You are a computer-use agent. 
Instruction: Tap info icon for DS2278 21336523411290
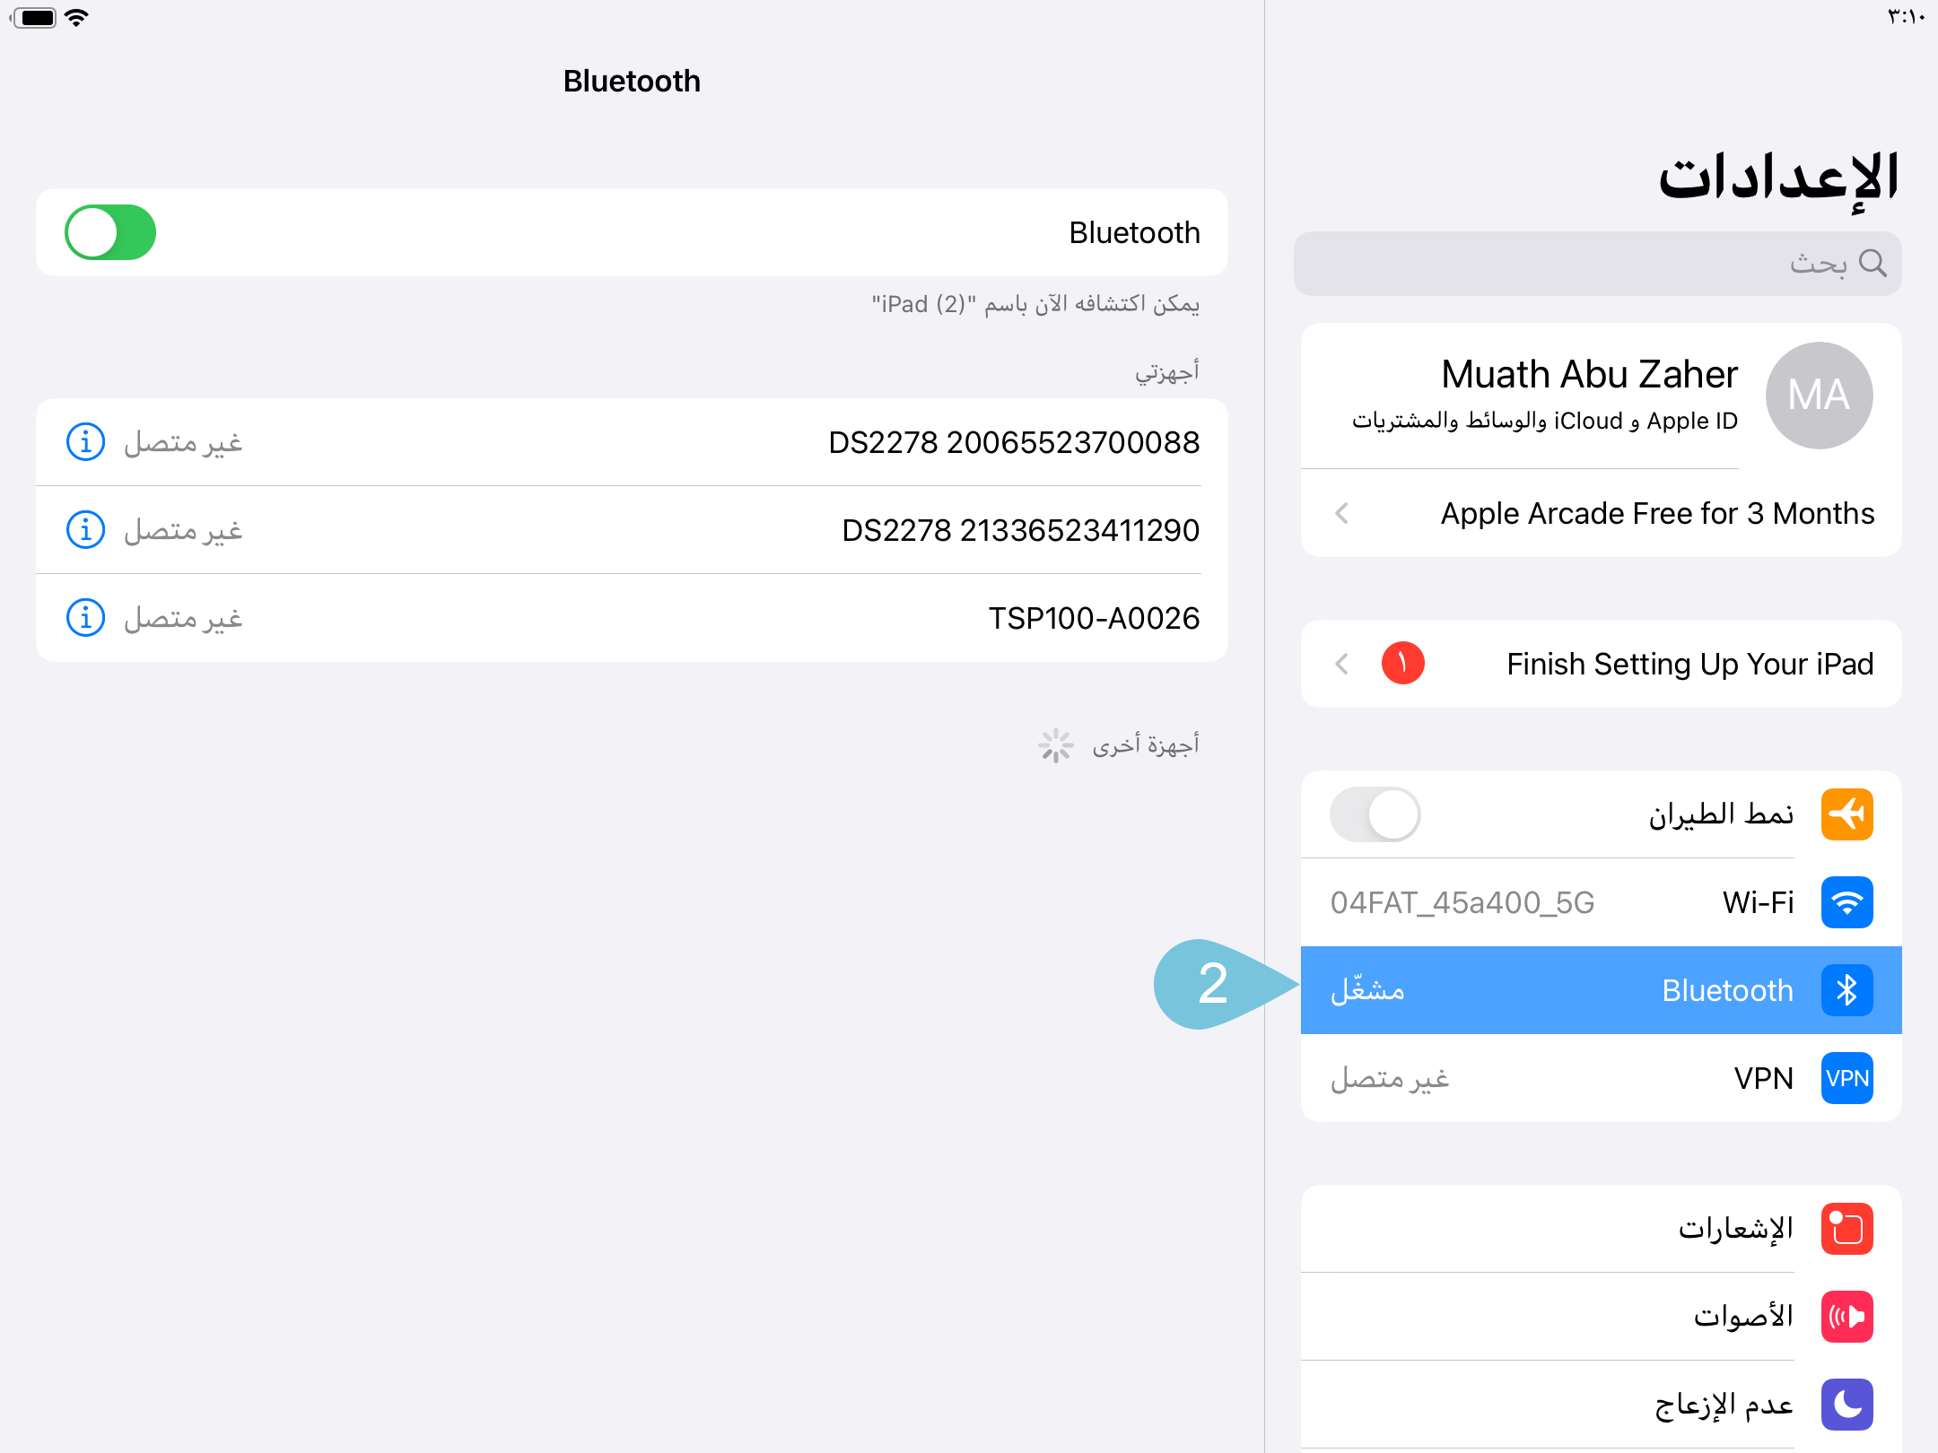pos(86,530)
